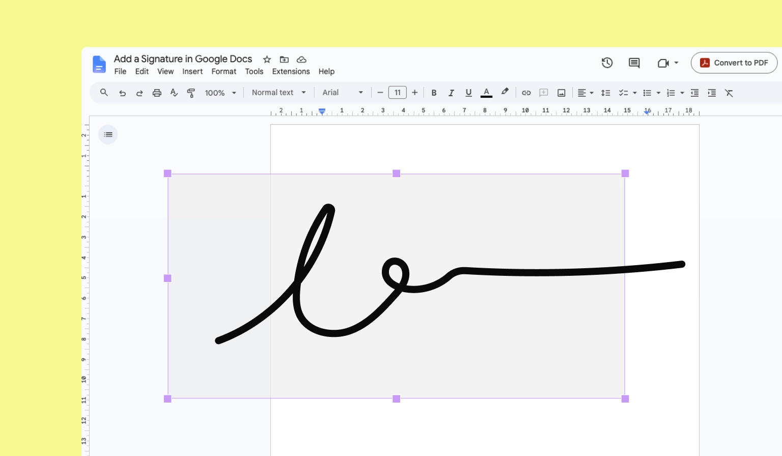Image resolution: width=782 pixels, height=456 pixels.
Task: Click the Undo arrow
Action: pos(122,93)
